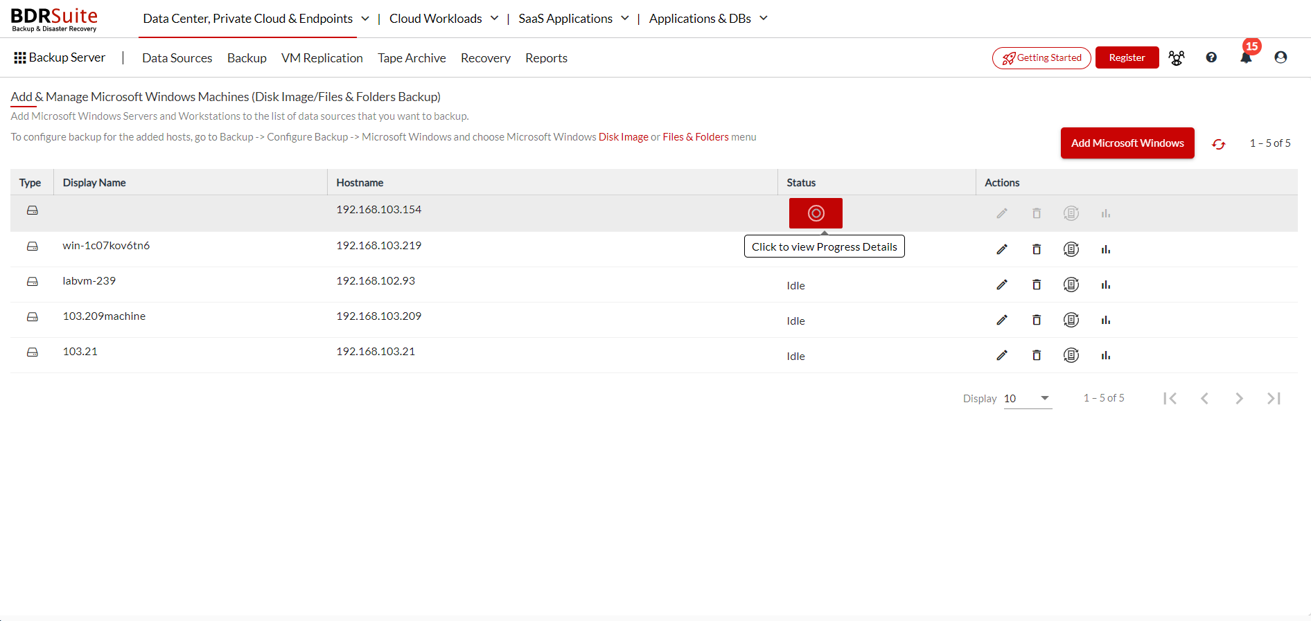Click the Display Name column header
Image resolution: width=1311 pixels, height=621 pixels.
tap(94, 183)
